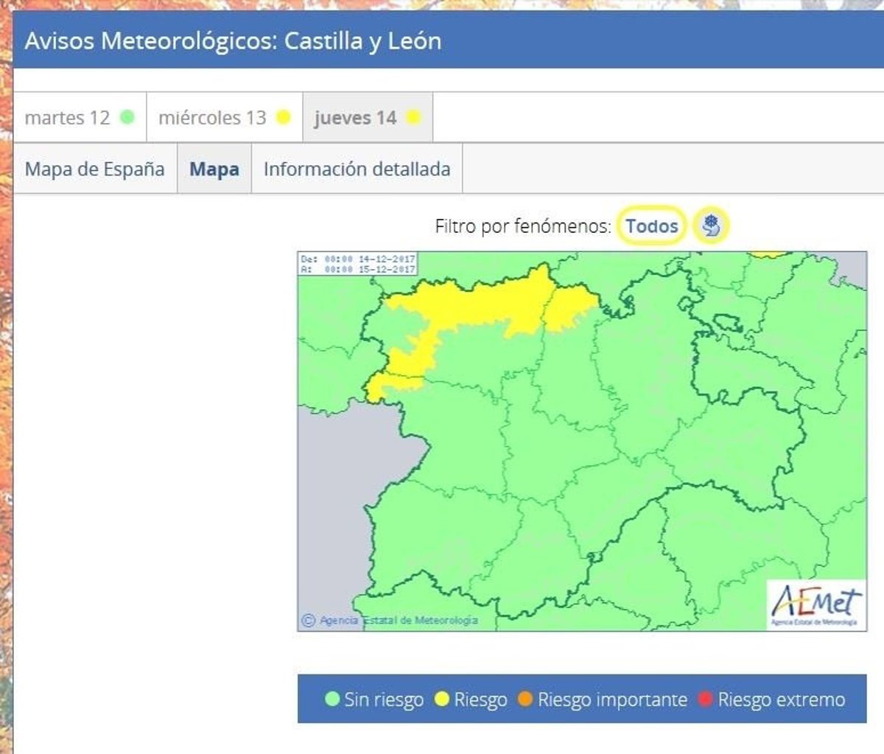Click the snow phenomenon filter icon
Viewport: 884px width, 754px height.
pos(710,226)
